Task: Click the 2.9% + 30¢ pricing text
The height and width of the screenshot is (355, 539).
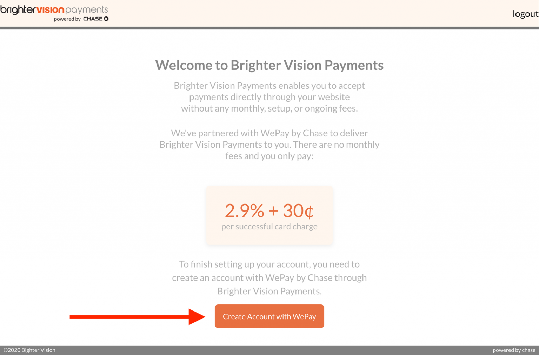Action: pyautogui.click(x=269, y=211)
